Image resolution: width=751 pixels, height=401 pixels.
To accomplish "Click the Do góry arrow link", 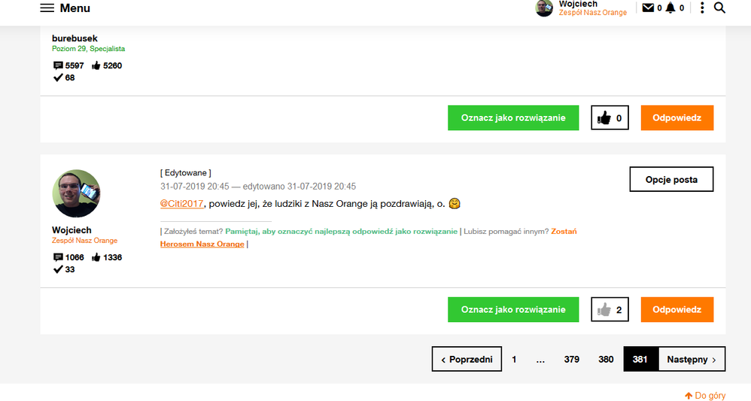I will [x=705, y=396].
